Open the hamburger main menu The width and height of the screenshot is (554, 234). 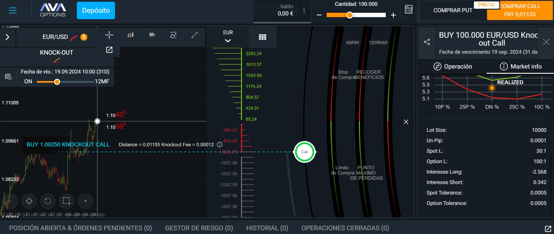[x=13, y=10]
